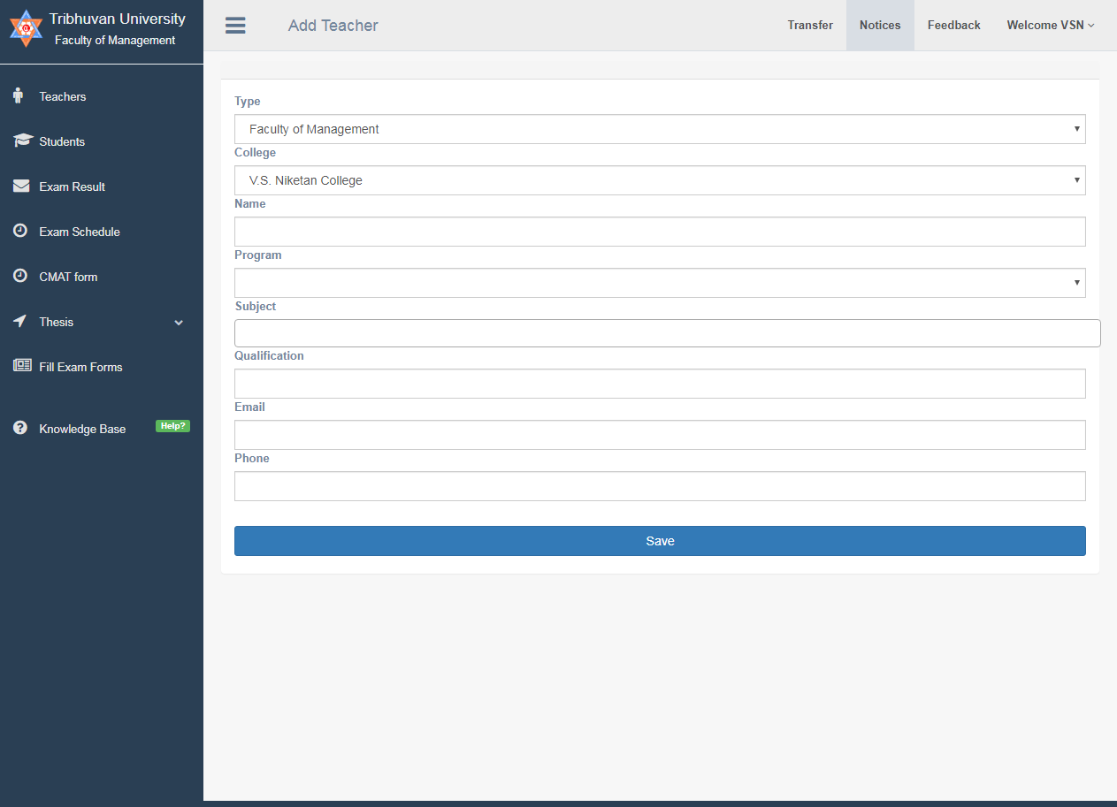Open the Welcome VSN user menu
Viewport: 1117px width, 807px height.
1050,26
